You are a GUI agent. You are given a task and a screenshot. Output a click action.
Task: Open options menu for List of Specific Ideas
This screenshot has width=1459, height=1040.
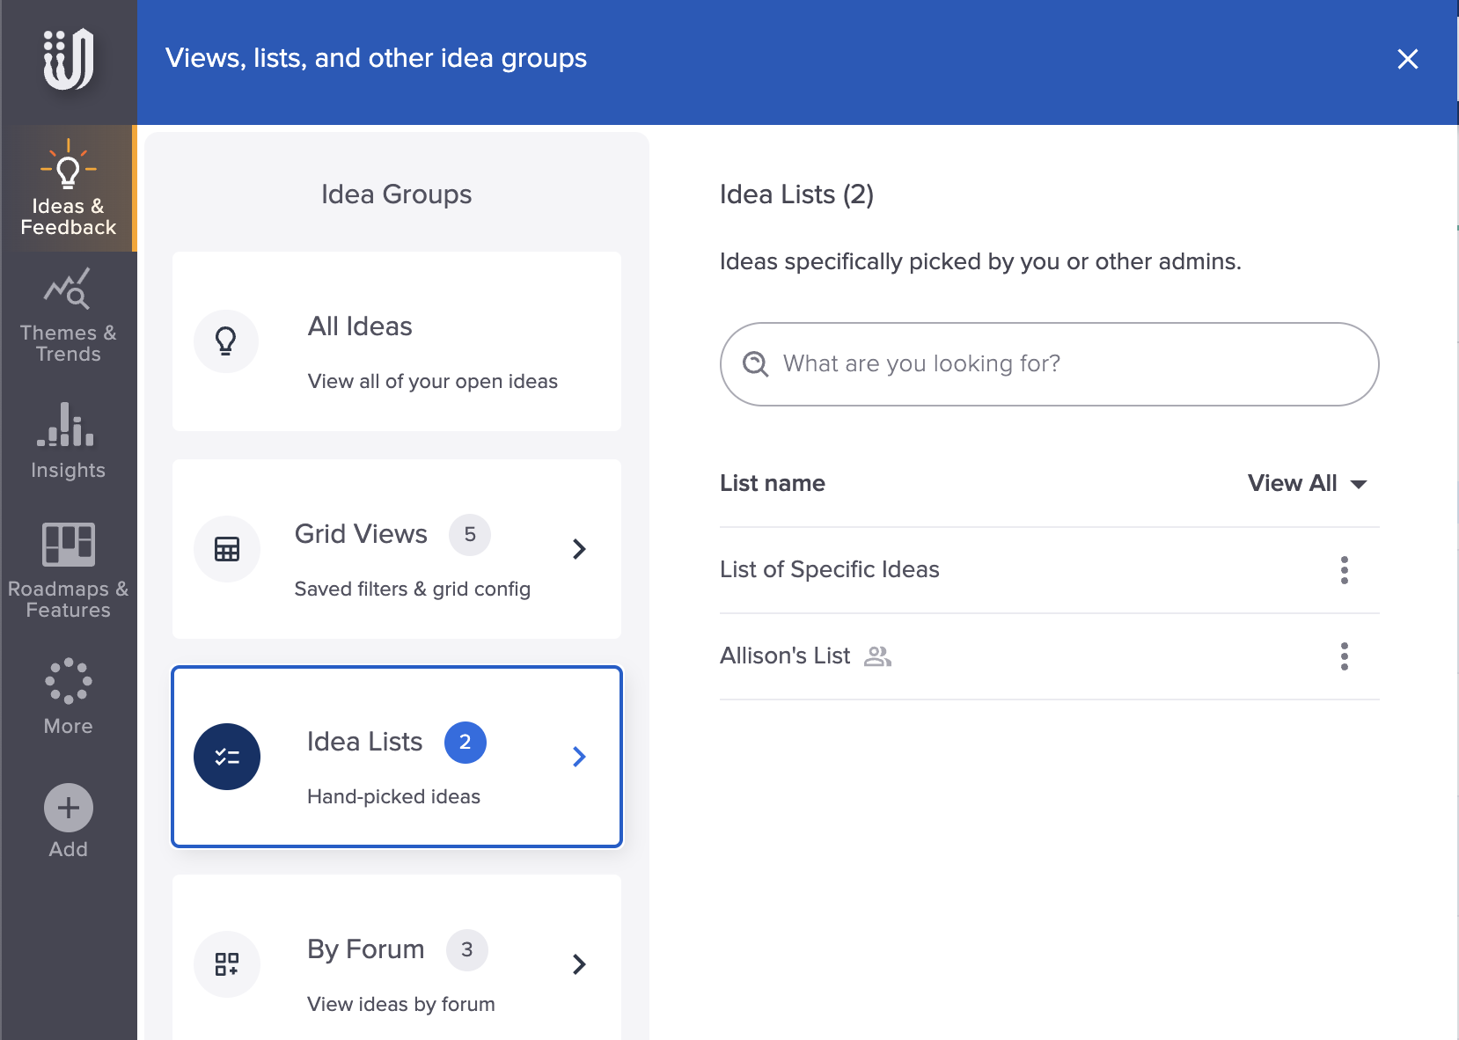pos(1344,570)
